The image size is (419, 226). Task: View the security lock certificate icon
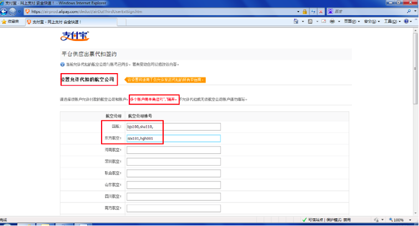point(305,12)
